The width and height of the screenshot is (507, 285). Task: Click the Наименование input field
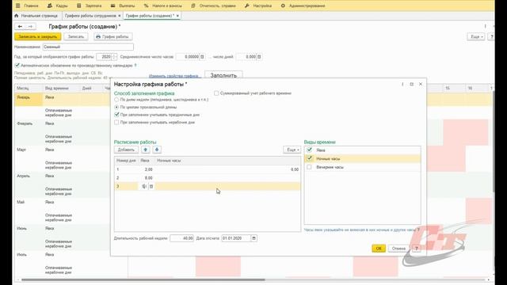click(88, 47)
